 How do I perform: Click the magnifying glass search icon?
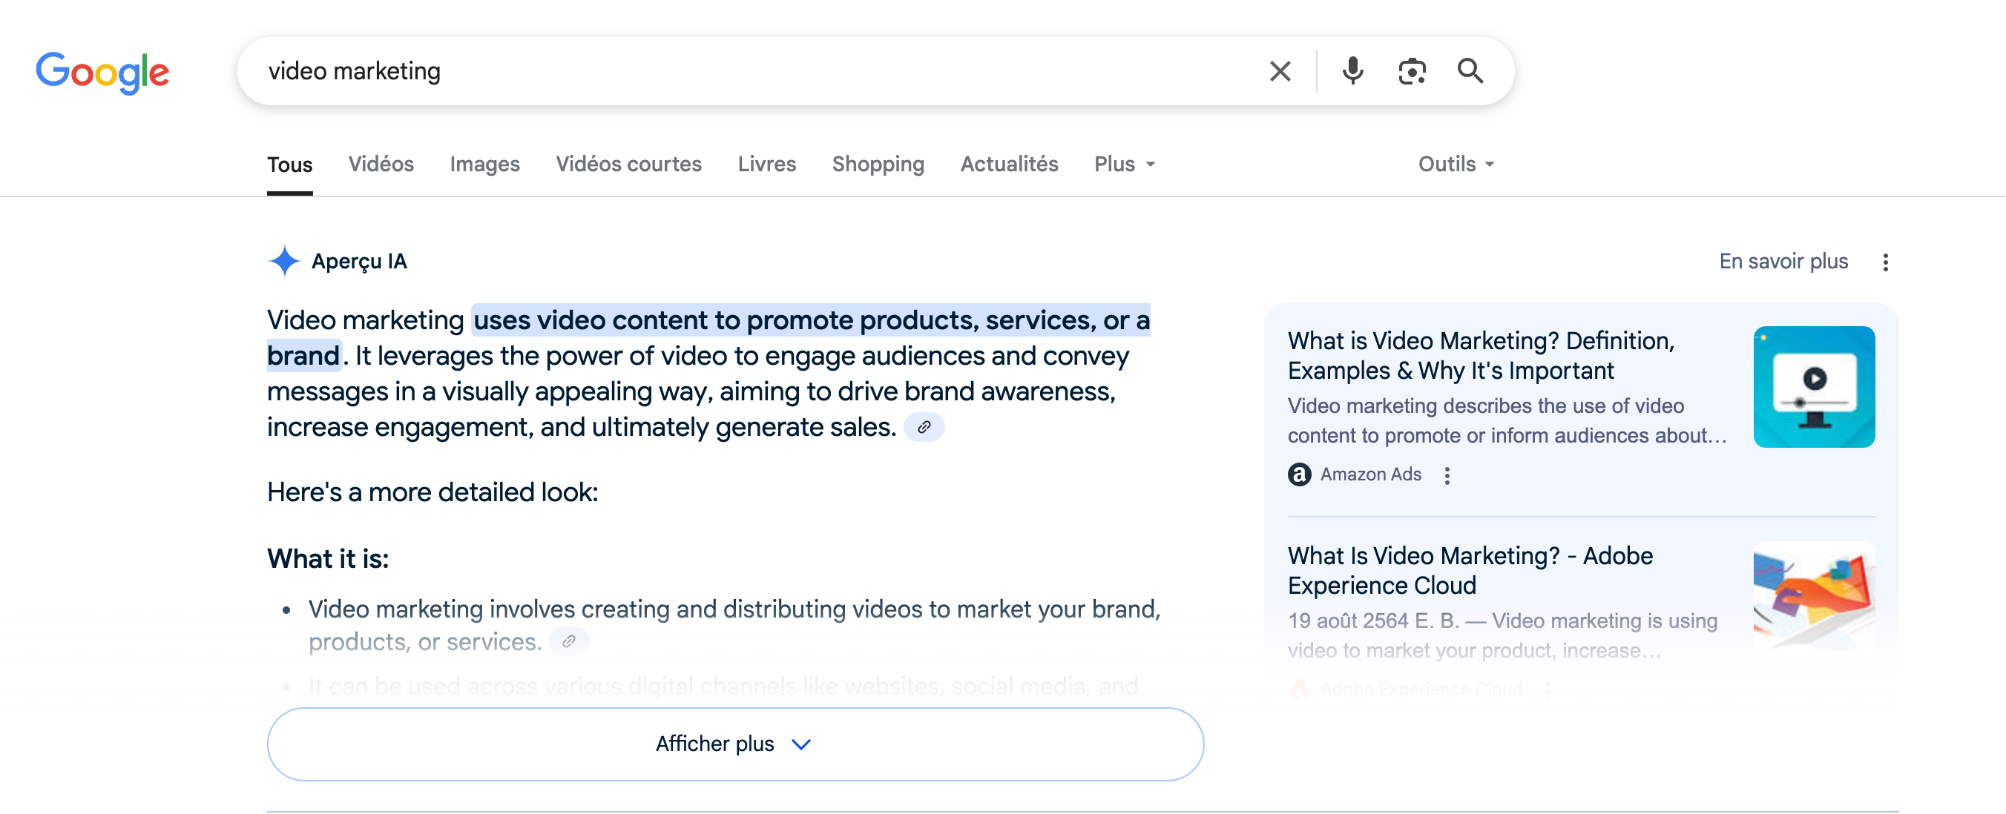(1470, 71)
